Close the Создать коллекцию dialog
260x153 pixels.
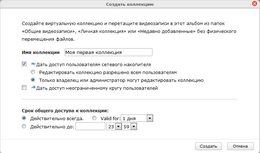tap(254, 4)
